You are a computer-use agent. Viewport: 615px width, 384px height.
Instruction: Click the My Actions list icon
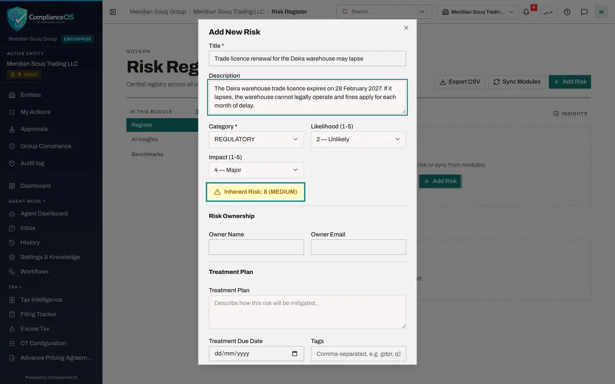[x=12, y=112]
